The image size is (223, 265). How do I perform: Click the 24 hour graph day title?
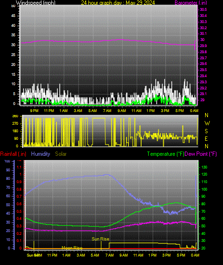pyautogui.click(x=118, y=2)
